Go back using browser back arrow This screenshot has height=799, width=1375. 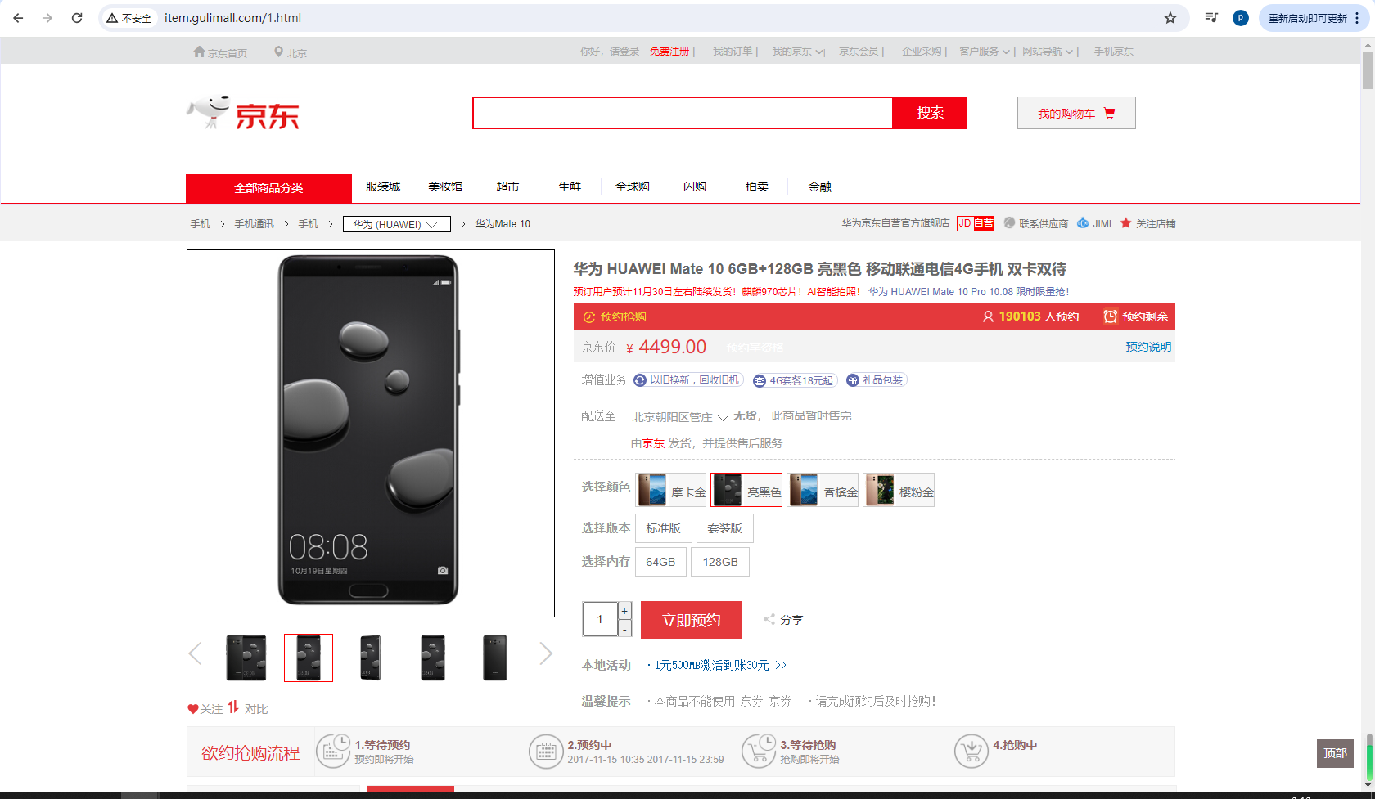pos(18,18)
